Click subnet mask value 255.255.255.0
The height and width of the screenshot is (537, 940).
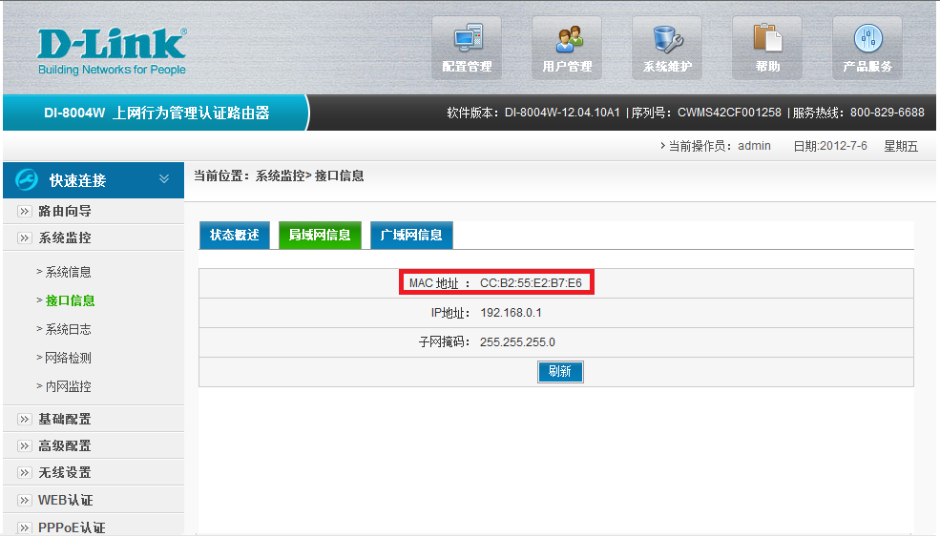[517, 342]
